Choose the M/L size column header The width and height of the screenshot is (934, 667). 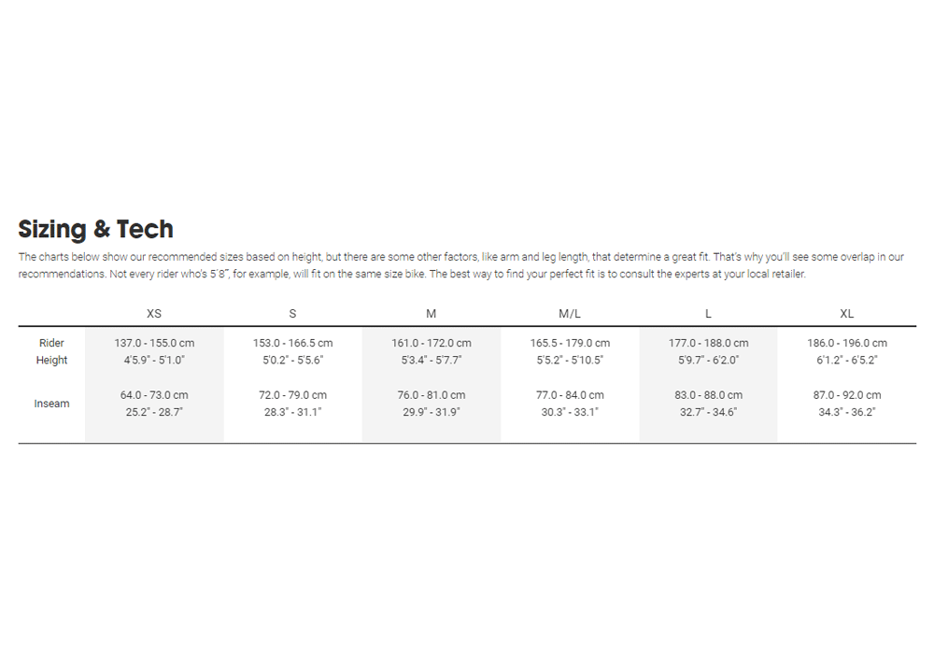tap(570, 314)
